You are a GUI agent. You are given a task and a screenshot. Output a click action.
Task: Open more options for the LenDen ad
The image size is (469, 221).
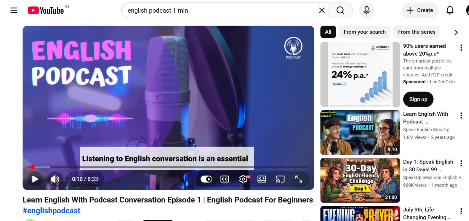tap(461, 48)
